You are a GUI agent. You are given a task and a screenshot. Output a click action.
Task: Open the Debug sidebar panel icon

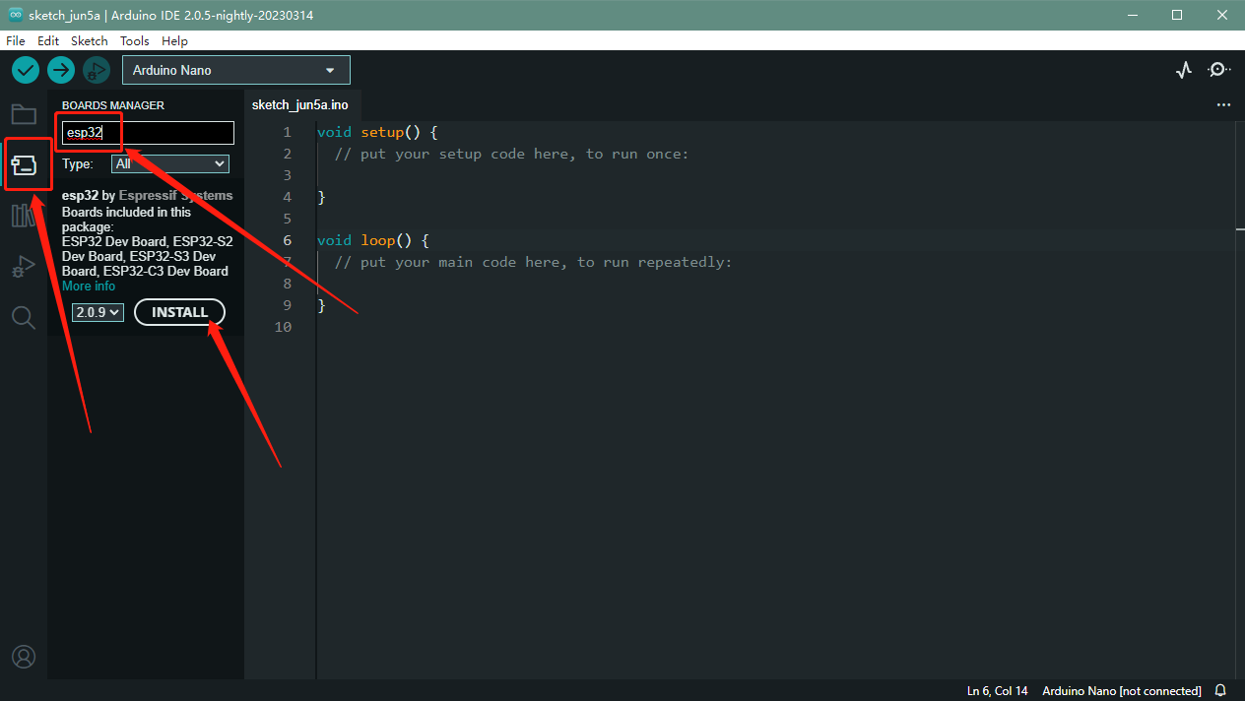point(24,266)
